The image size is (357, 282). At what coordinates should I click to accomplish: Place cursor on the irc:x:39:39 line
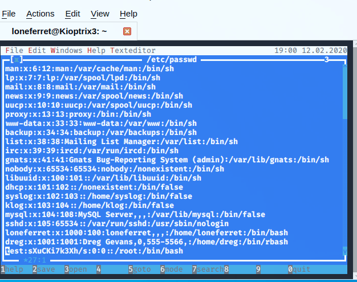point(92,150)
